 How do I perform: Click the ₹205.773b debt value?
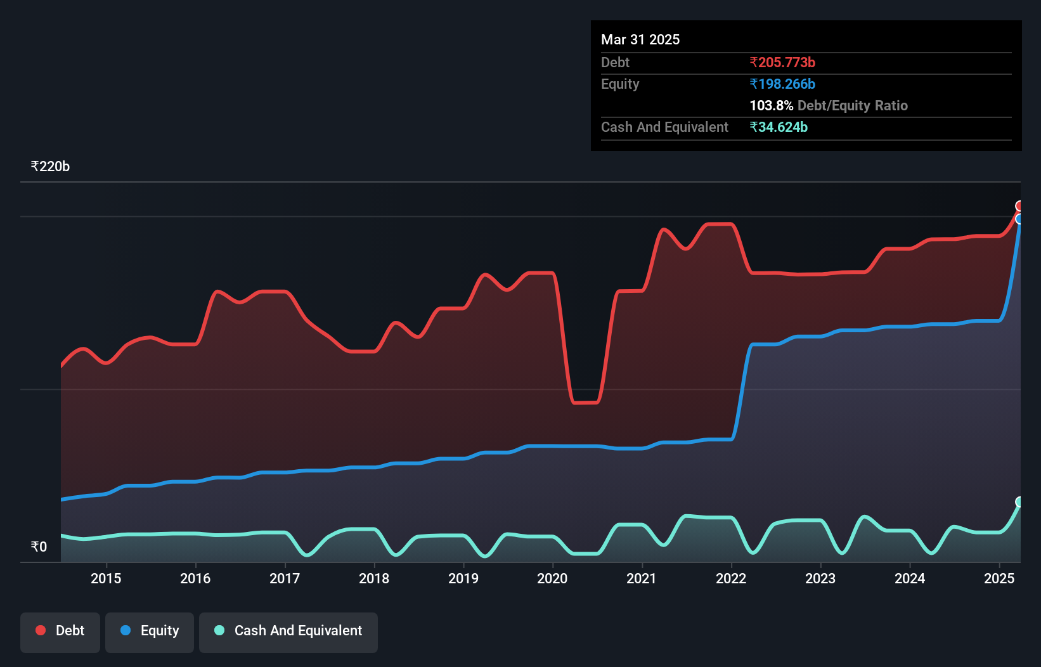pos(782,62)
